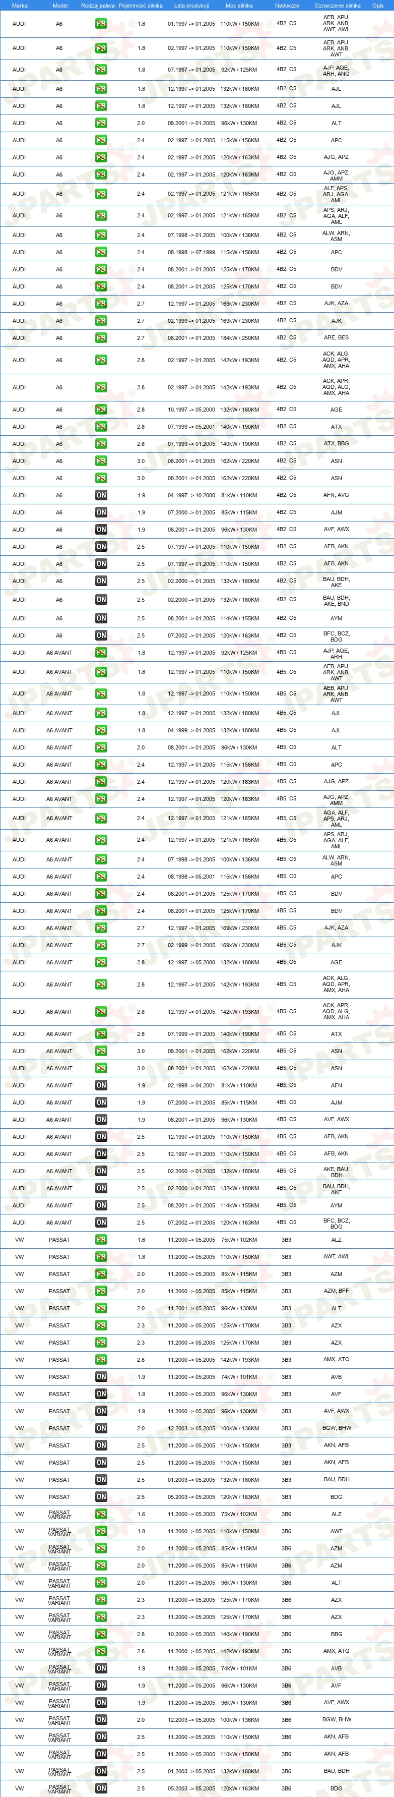Click petrol icon for AUDI A6 2.0 ALT row

pos(101,123)
